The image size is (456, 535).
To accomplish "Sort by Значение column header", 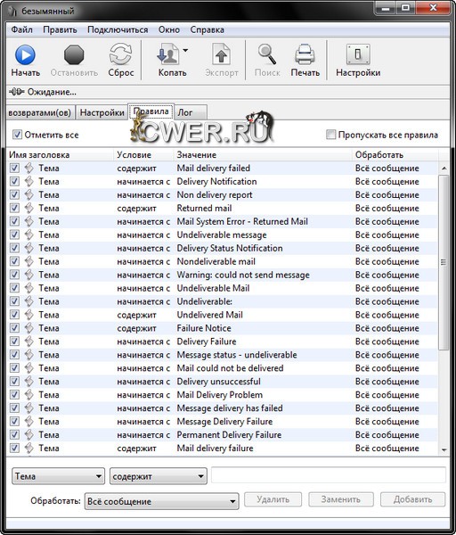I will point(263,154).
